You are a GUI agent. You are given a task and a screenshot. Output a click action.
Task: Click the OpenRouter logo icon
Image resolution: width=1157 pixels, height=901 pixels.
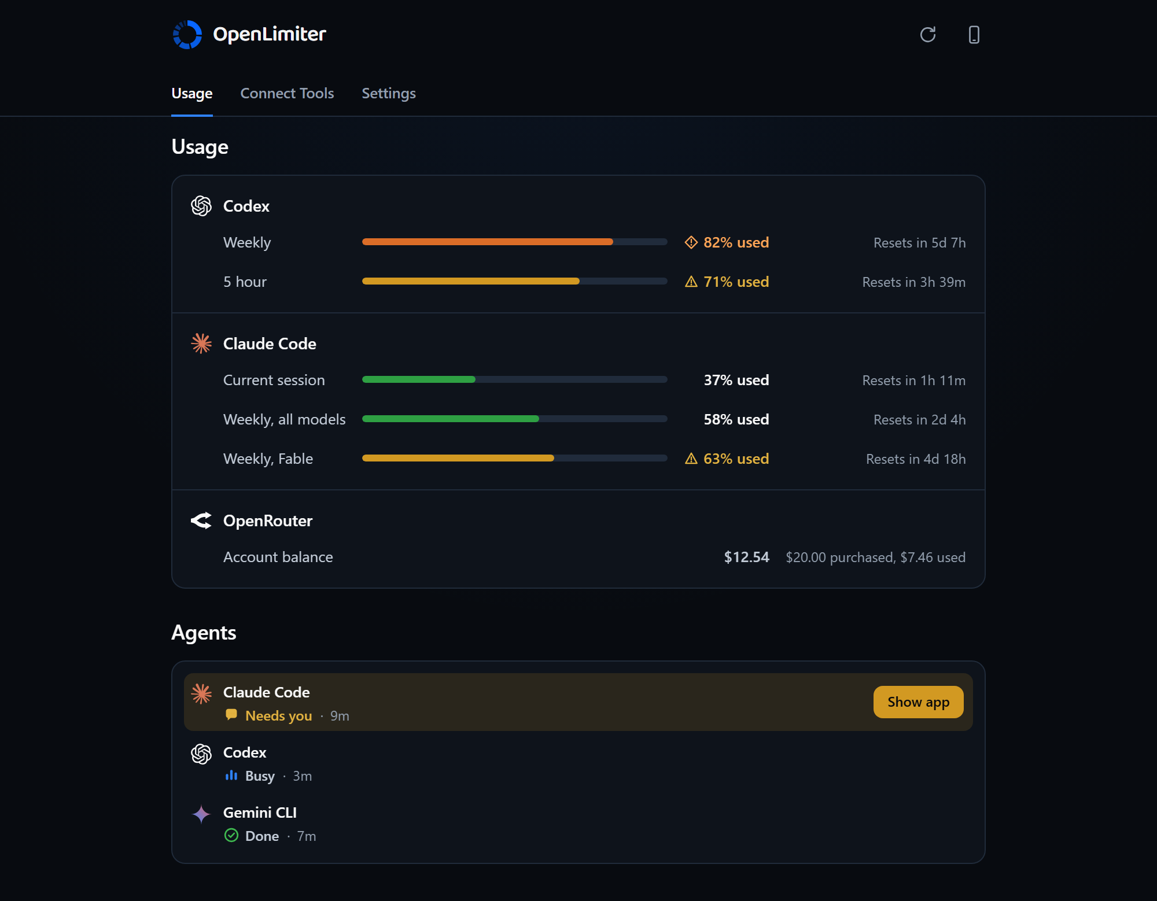click(x=201, y=520)
